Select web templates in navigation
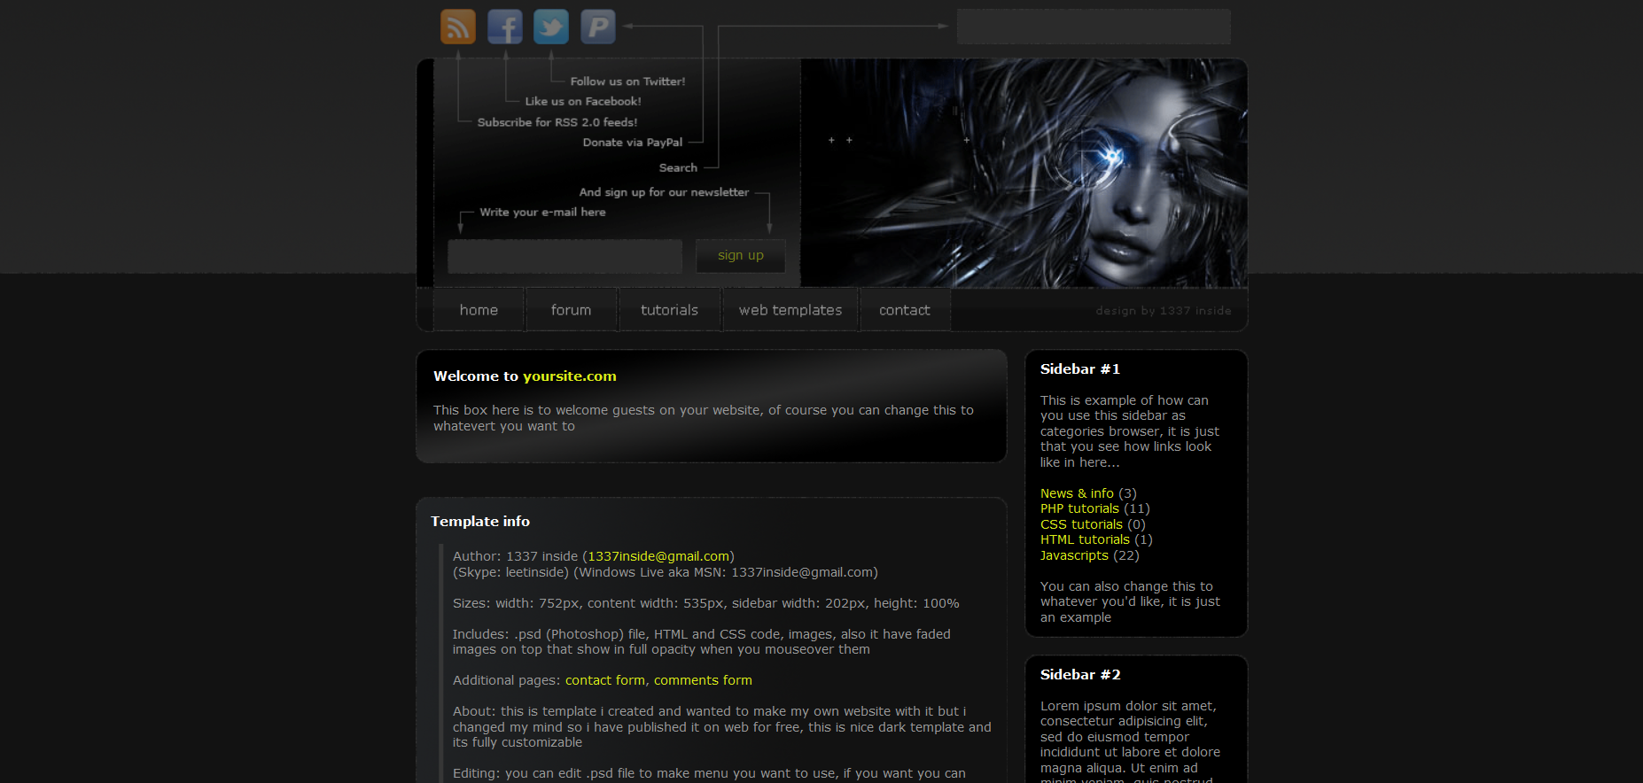Image resolution: width=1643 pixels, height=783 pixels. pos(790,310)
